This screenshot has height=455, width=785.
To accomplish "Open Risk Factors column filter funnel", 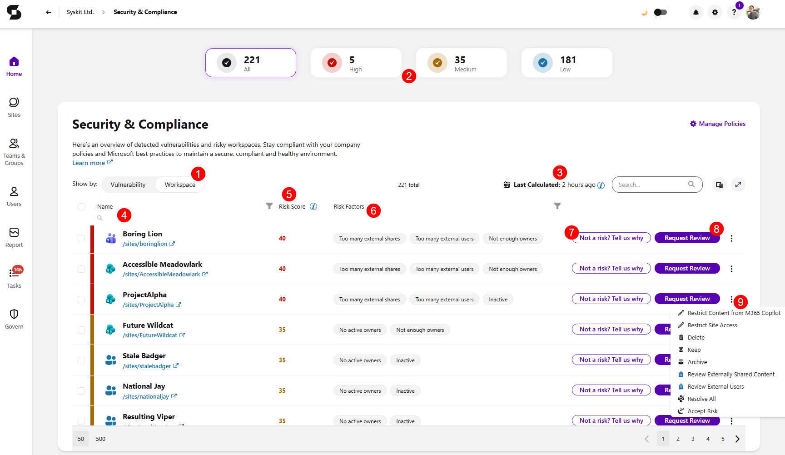I will pos(557,206).
